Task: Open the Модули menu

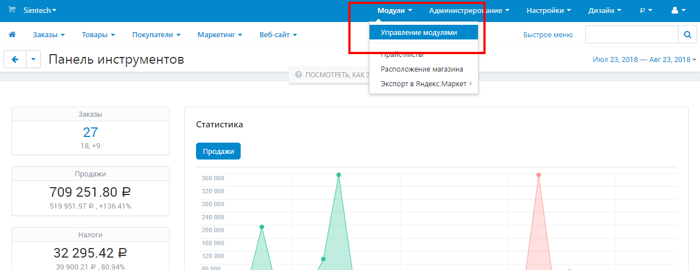Action: coord(395,10)
